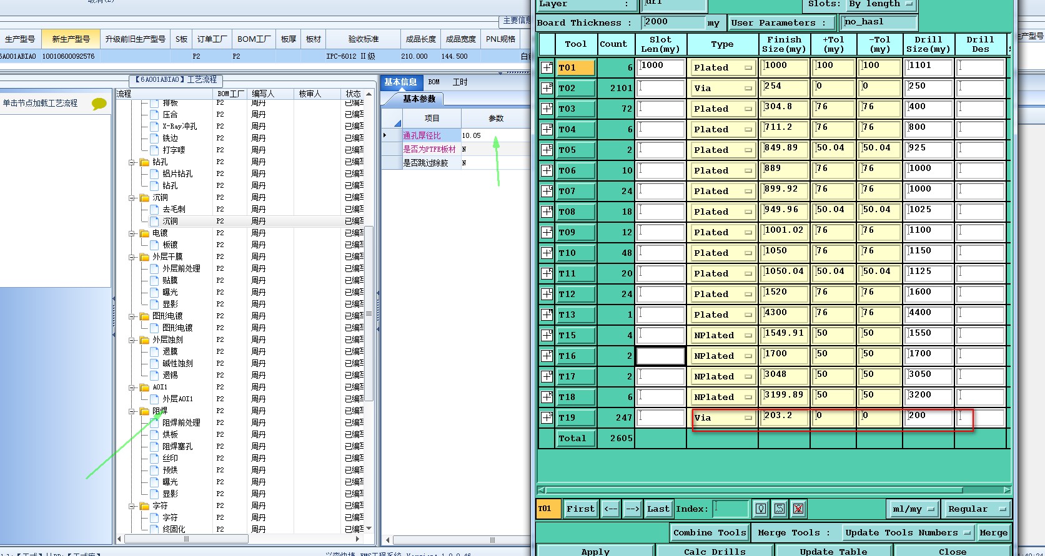1045x556 pixels.
Task: Click the Drill Size 4400 cell for T13
Action: 929,315
